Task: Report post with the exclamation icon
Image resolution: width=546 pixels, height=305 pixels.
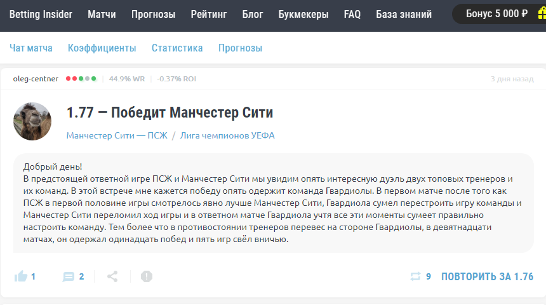Action: (147, 276)
